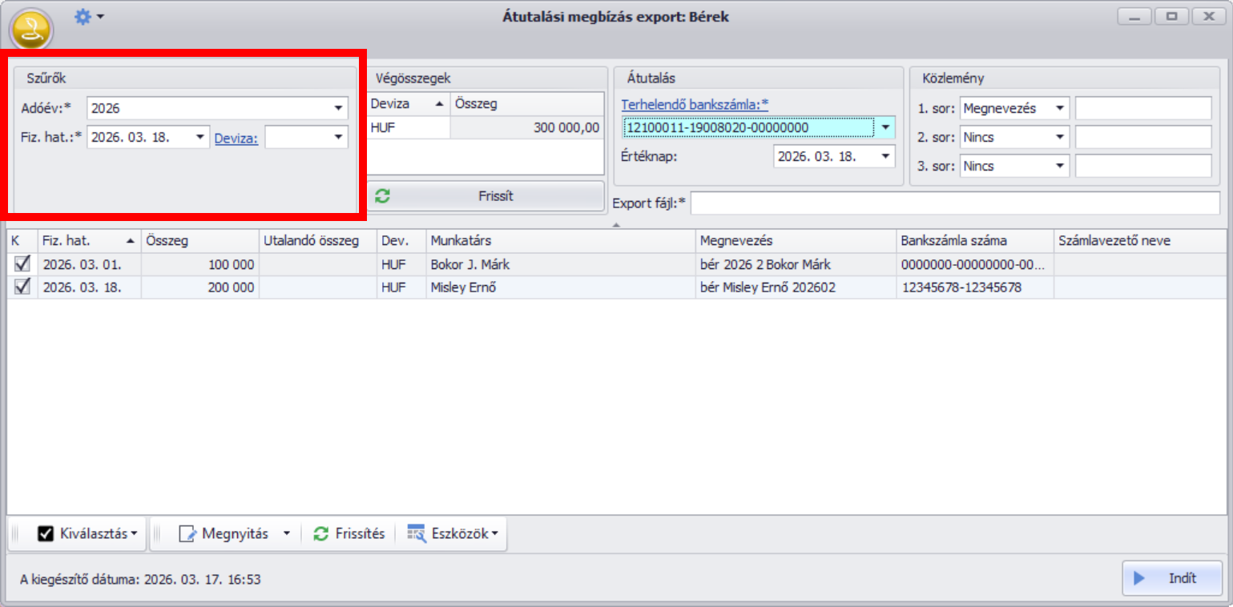Screen dimensions: 1233x607
Task: Click the green refresh icon on Frissít
Action: 382,196
